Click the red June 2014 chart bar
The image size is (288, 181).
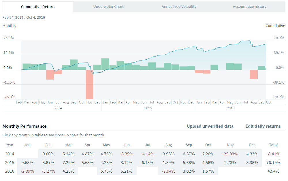tap(50, 74)
